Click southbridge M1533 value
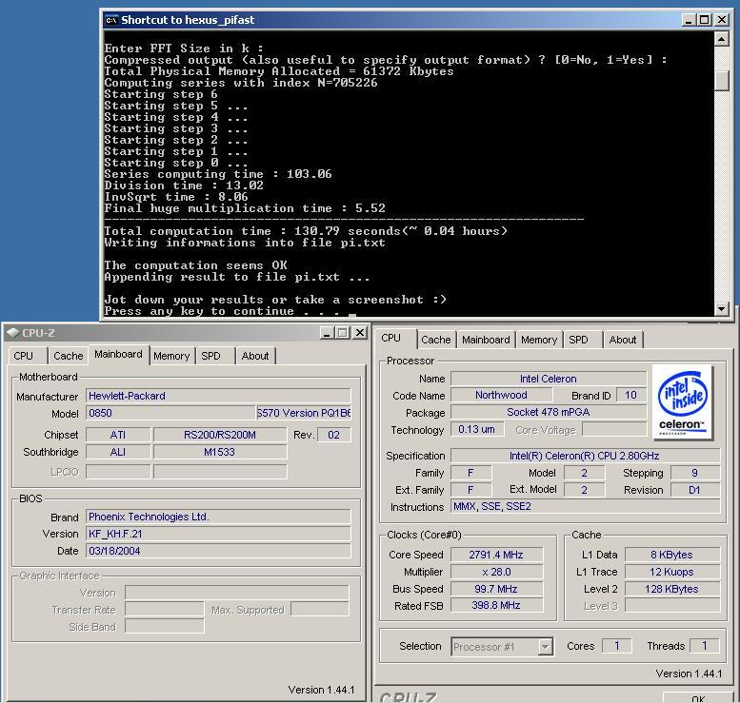This screenshot has width=740, height=703. click(x=220, y=452)
